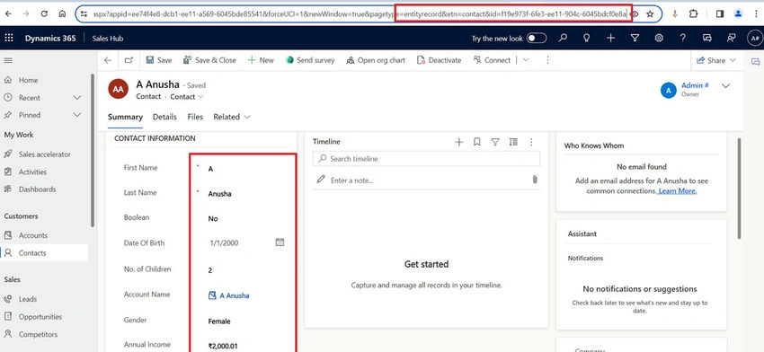Open the help question mark icon
Image resolution: width=764 pixels, height=352 pixels.
coord(682,38)
